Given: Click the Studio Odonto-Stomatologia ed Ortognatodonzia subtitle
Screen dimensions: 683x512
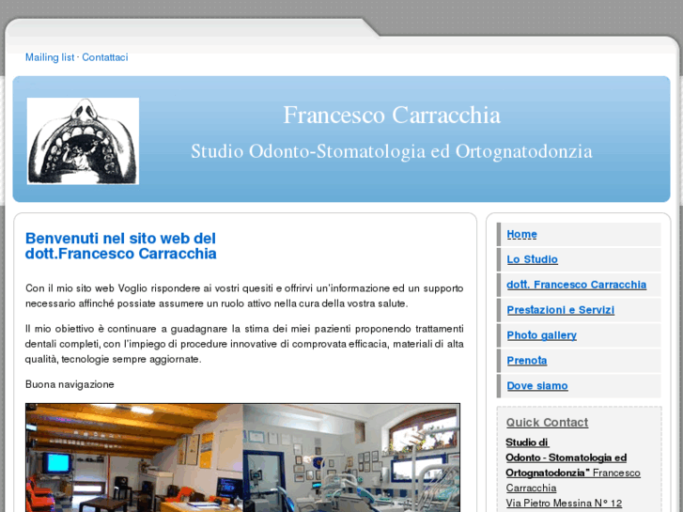Looking at the screenshot, I should point(392,151).
